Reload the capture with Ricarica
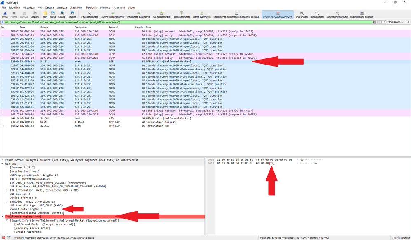The width and height of the screenshot is (411, 240). click(x=72, y=15)
